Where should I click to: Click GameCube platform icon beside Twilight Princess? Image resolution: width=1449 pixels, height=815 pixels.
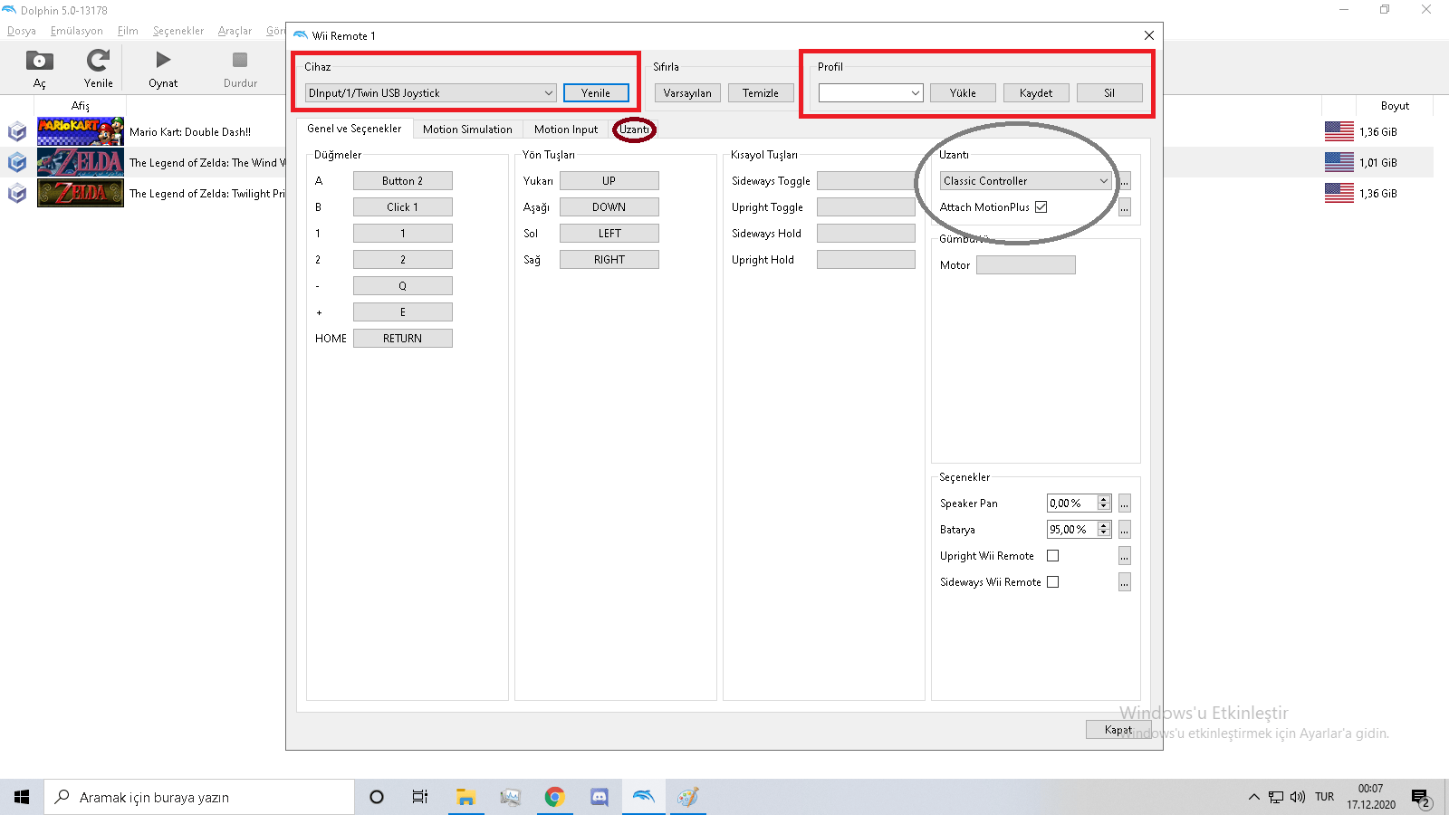click(x=17, y=194)
